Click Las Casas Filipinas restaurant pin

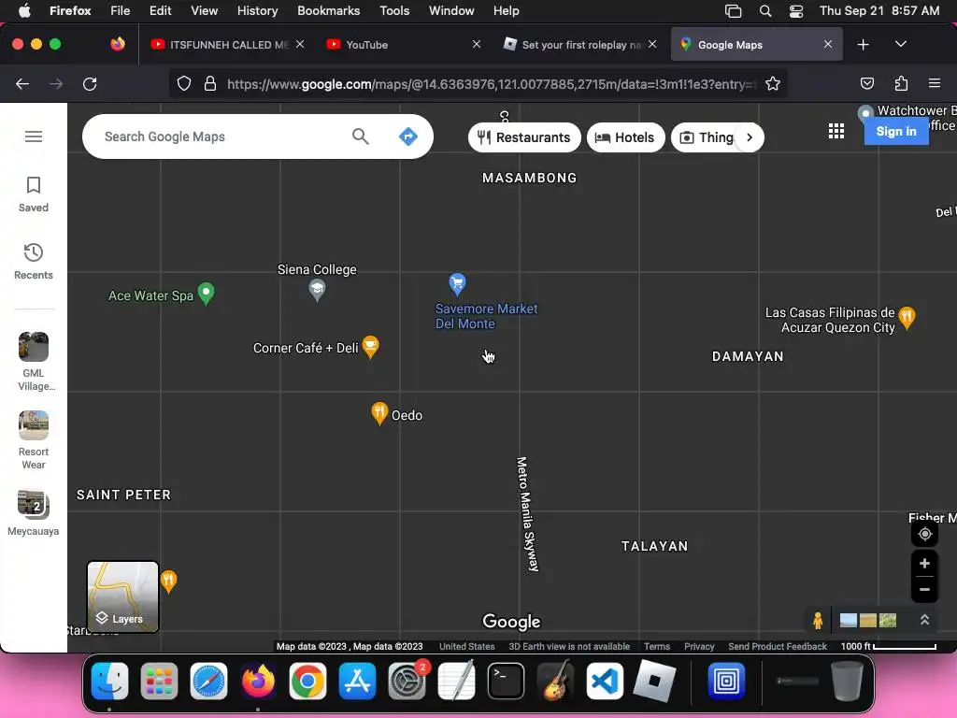coord(907,318)
